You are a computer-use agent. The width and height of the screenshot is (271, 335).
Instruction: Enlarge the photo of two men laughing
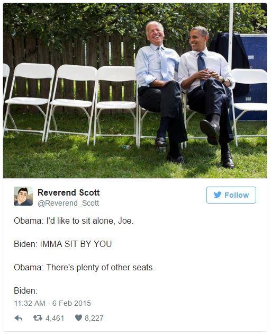pyautogui.click(x=135, y=91)
